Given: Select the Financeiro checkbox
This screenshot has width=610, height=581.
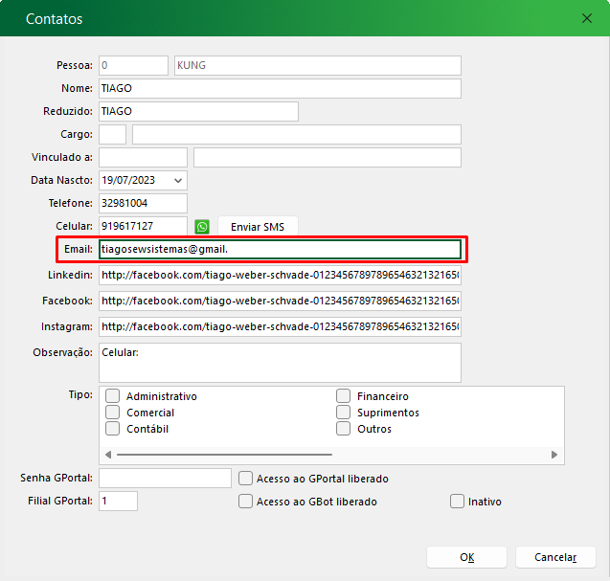Looking at the screenshot, I should pyautogui.click(x=343, y=396).
